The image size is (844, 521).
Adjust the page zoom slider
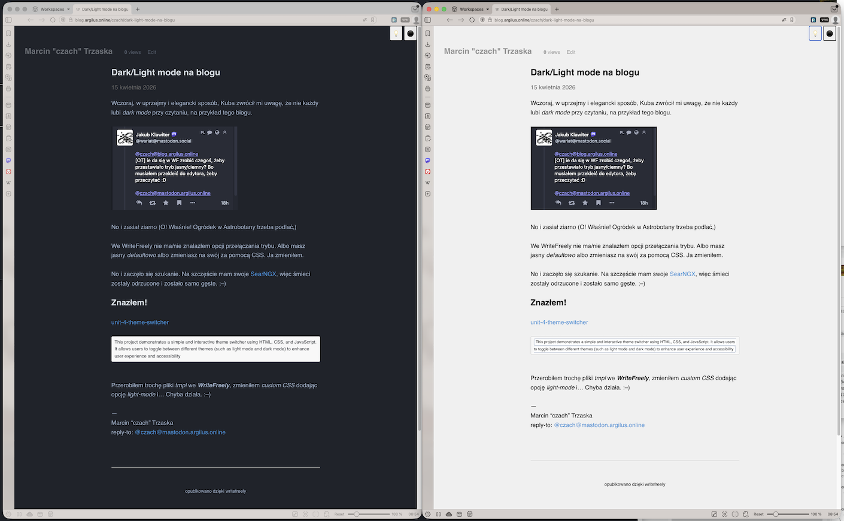(x=357, y=514)
